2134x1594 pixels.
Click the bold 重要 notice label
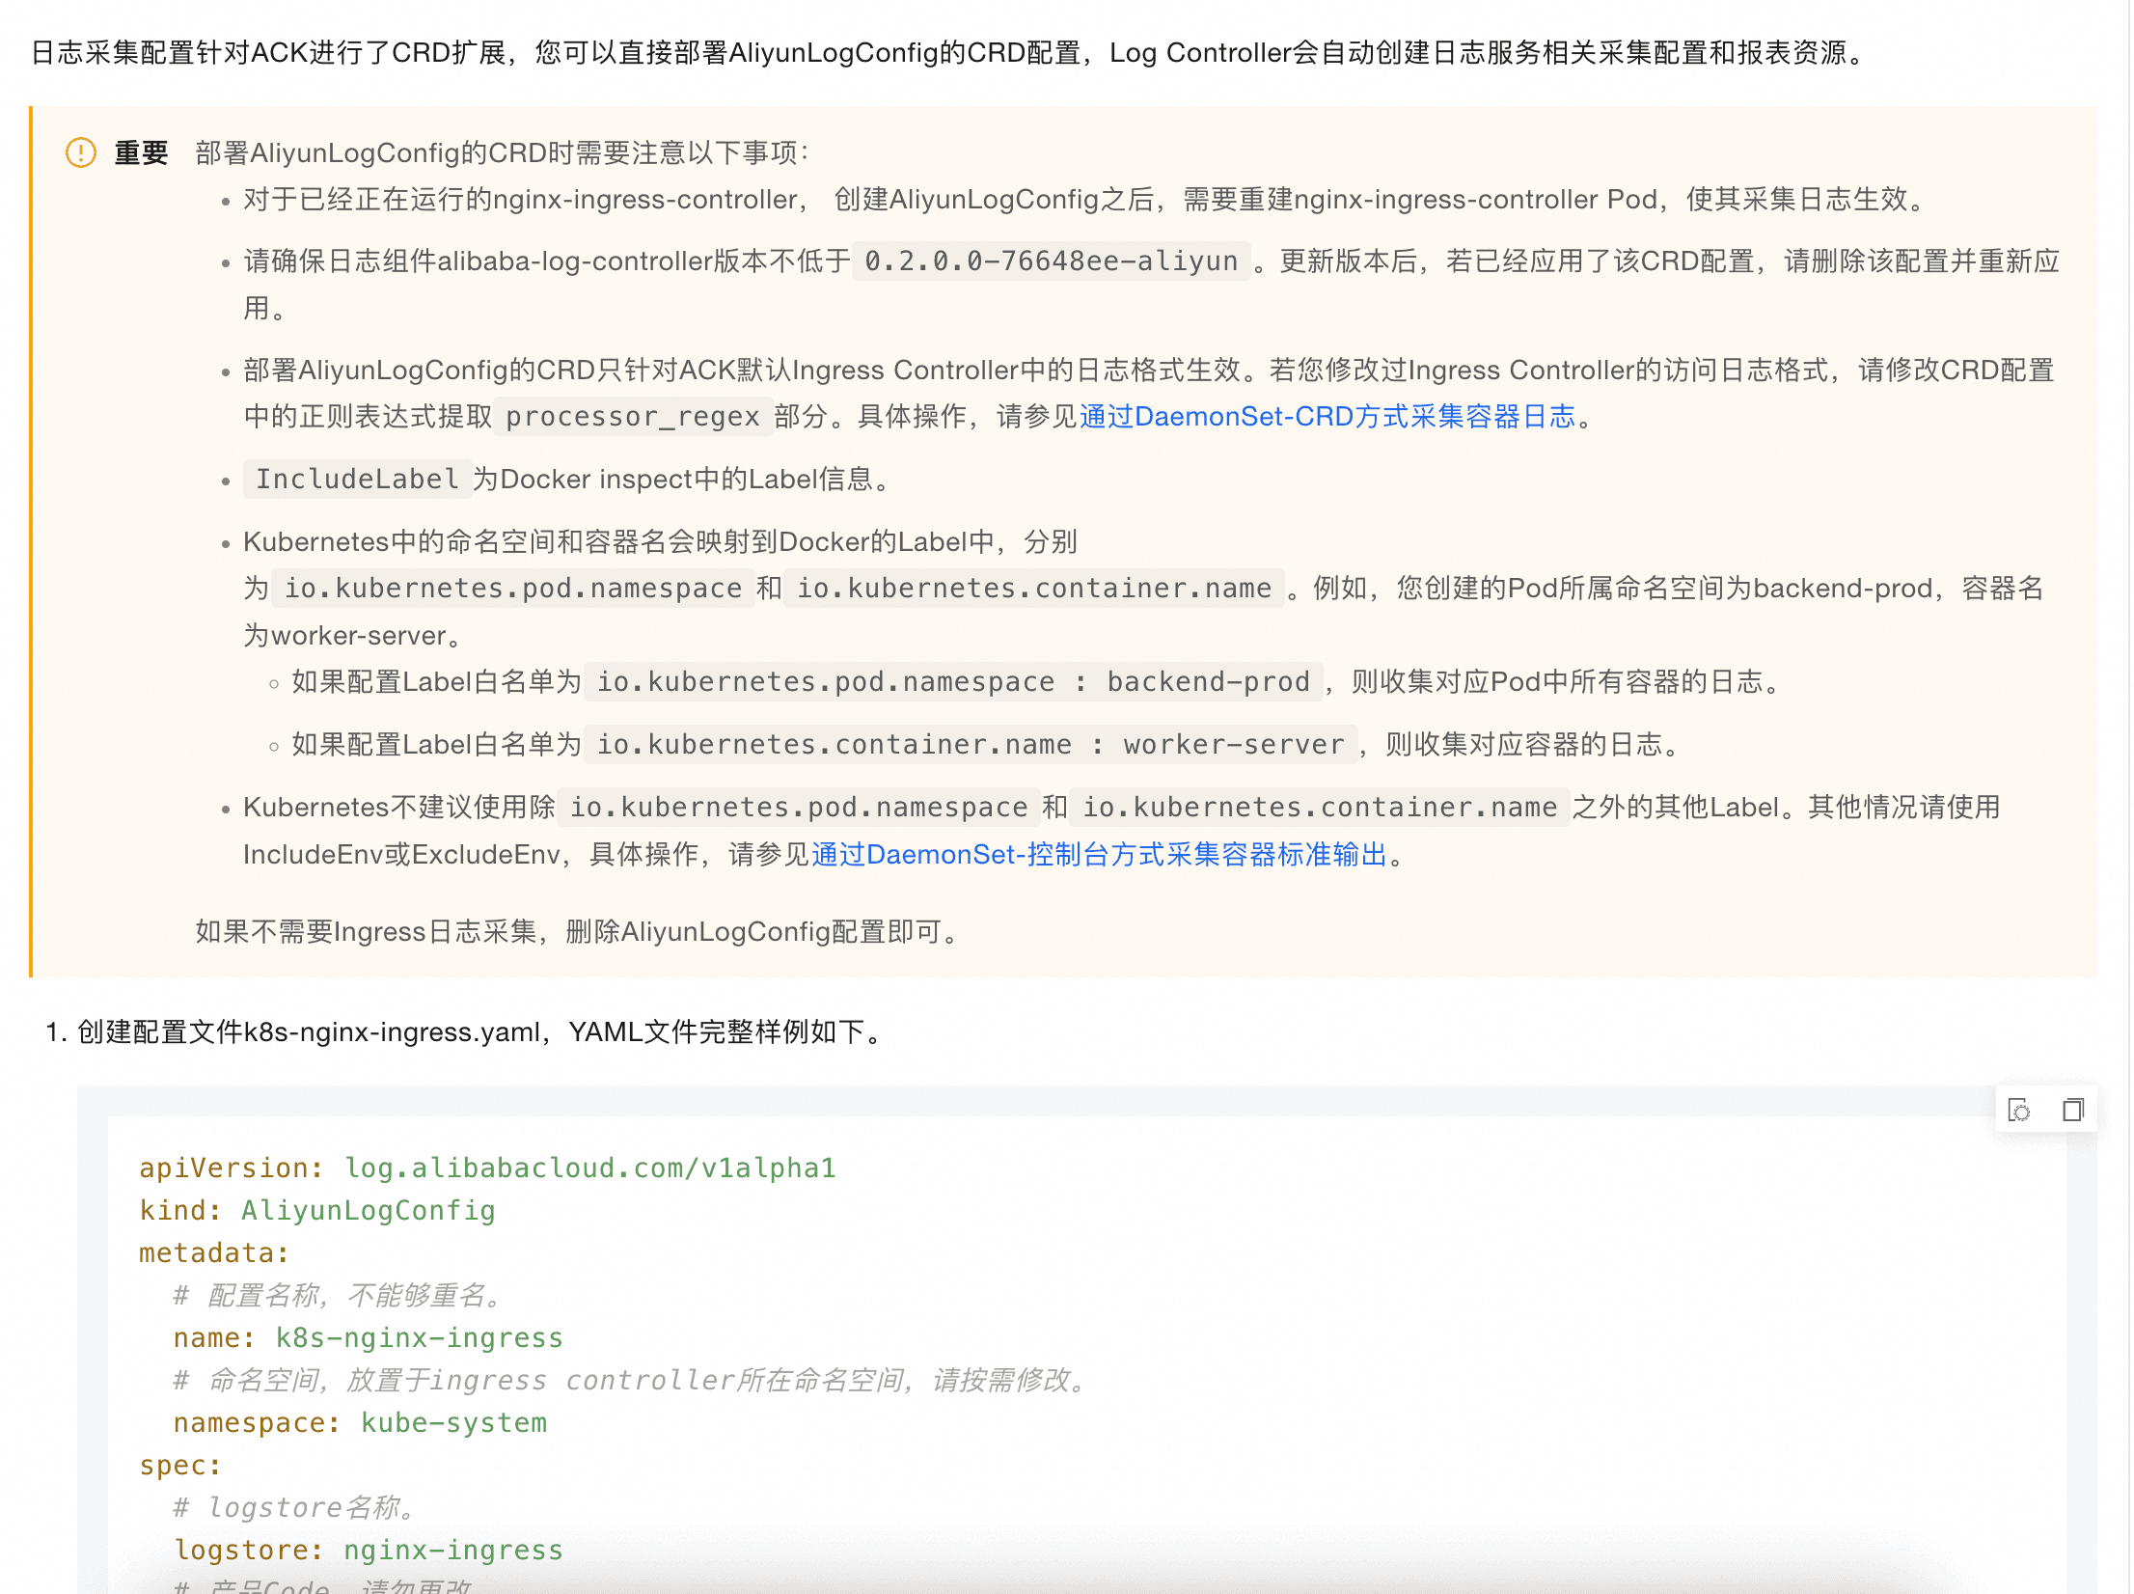(x=141, y=152)
